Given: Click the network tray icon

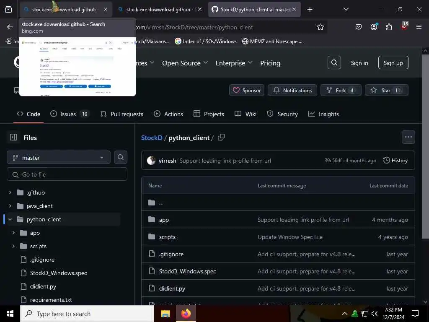Looking at the screenshot, I should (x=365, y=314).
